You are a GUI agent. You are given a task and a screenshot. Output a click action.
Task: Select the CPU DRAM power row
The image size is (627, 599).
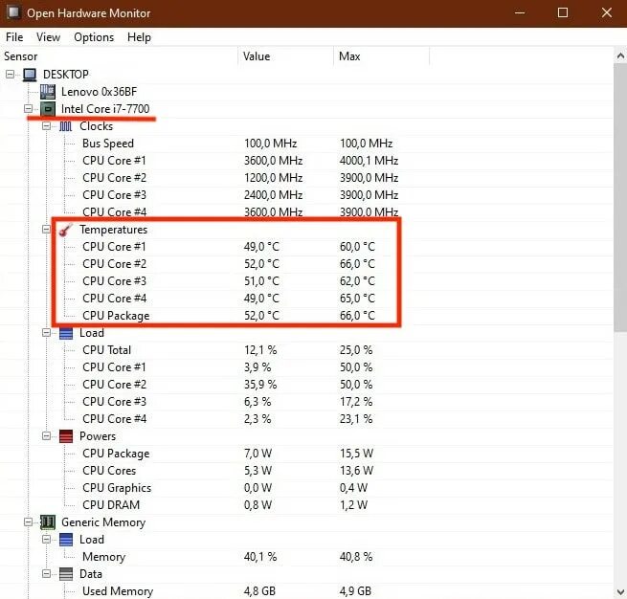(x=306, y=505)
